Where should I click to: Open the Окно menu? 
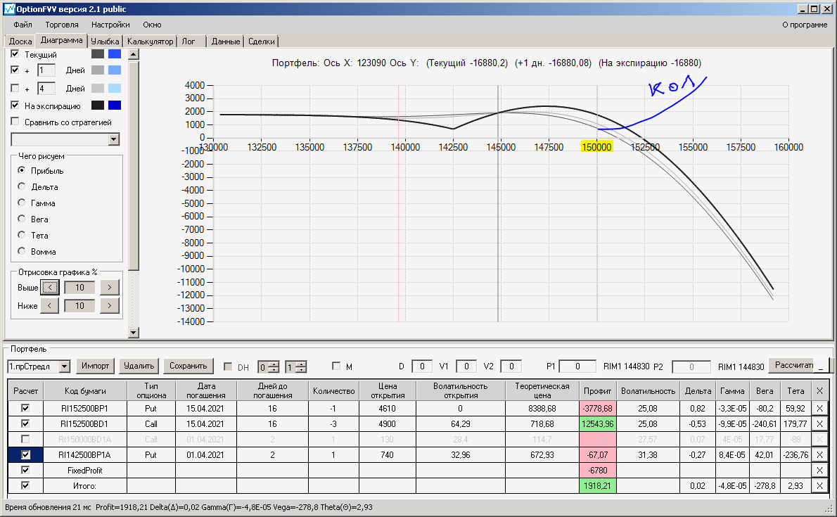152,25
